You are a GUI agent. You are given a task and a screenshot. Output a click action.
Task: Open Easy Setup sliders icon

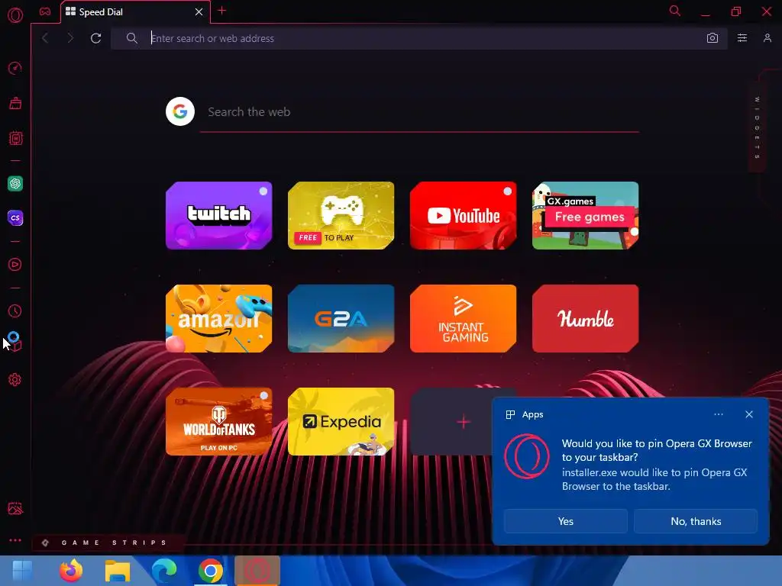tap(742, 38)
